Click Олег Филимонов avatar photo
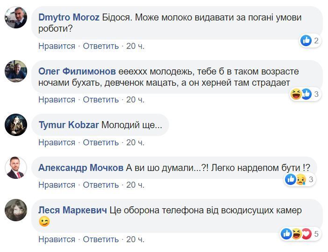328x252 pixels. (16, 71)
